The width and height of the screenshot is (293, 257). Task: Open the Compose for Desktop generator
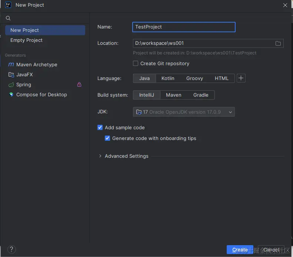click(x=41, y=94)
